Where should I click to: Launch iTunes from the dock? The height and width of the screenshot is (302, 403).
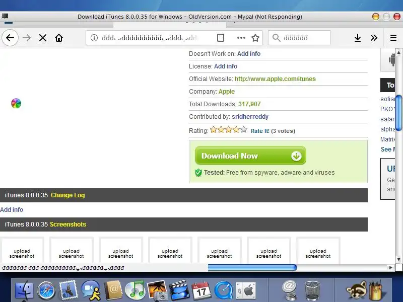(x=135, y=290)
